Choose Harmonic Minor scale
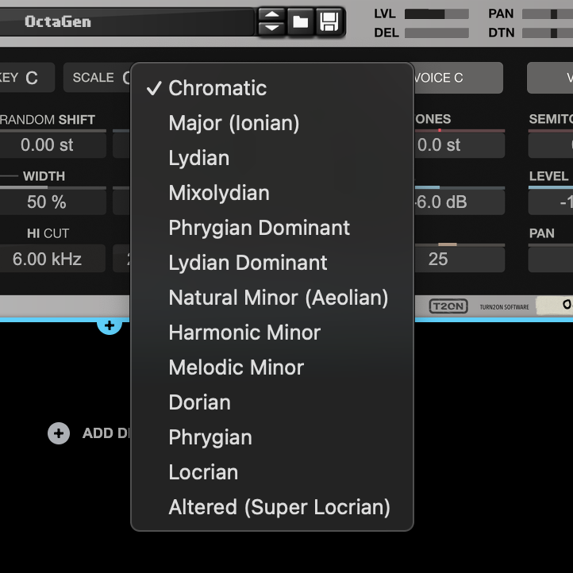Viewport: 573px width, 573px height. pyautogui.click(x=272, y=333)
